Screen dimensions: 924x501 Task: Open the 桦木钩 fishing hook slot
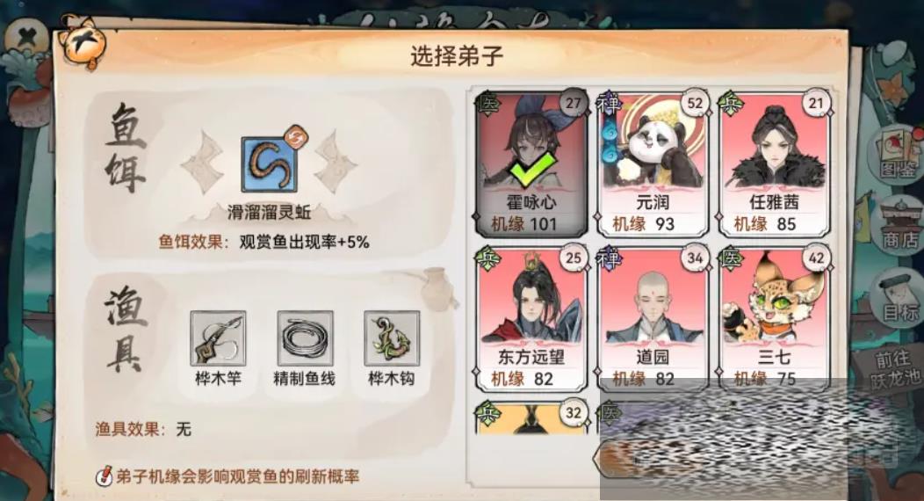click(x=392, y=338)
